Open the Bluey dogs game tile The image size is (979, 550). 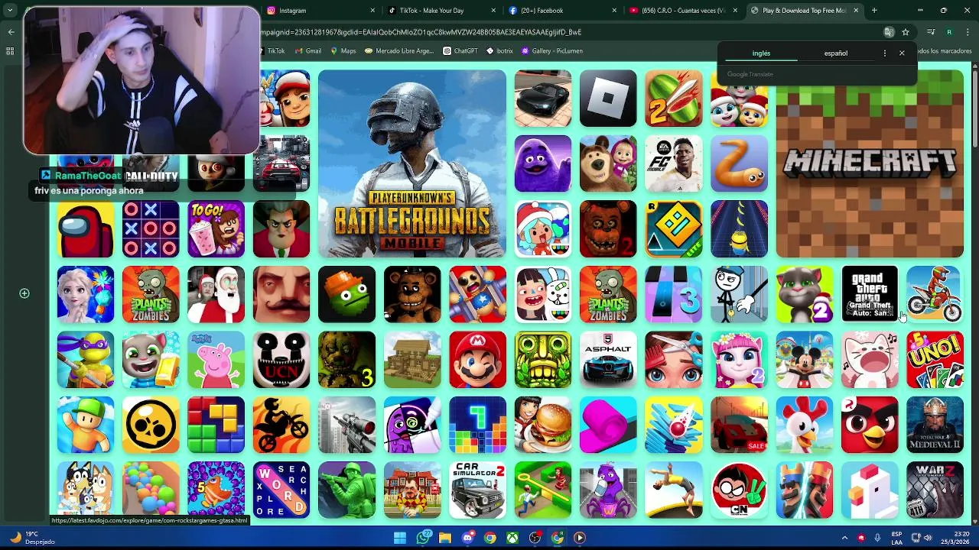coord(85,490)
